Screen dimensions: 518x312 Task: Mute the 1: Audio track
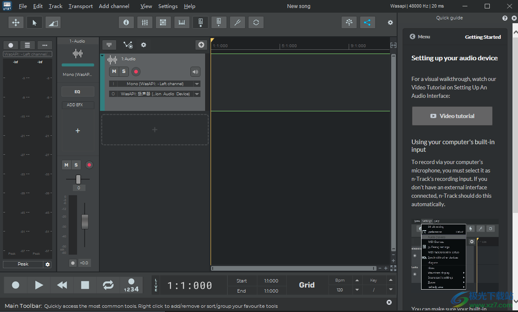pyautogui.click(x=114, y=72)
